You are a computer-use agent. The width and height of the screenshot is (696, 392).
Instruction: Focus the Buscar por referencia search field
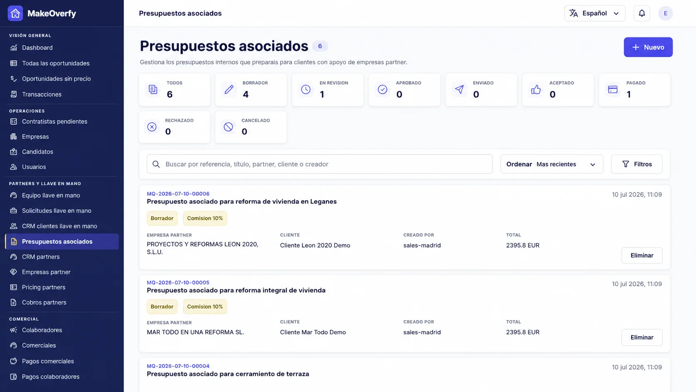(x=320, y=164)
